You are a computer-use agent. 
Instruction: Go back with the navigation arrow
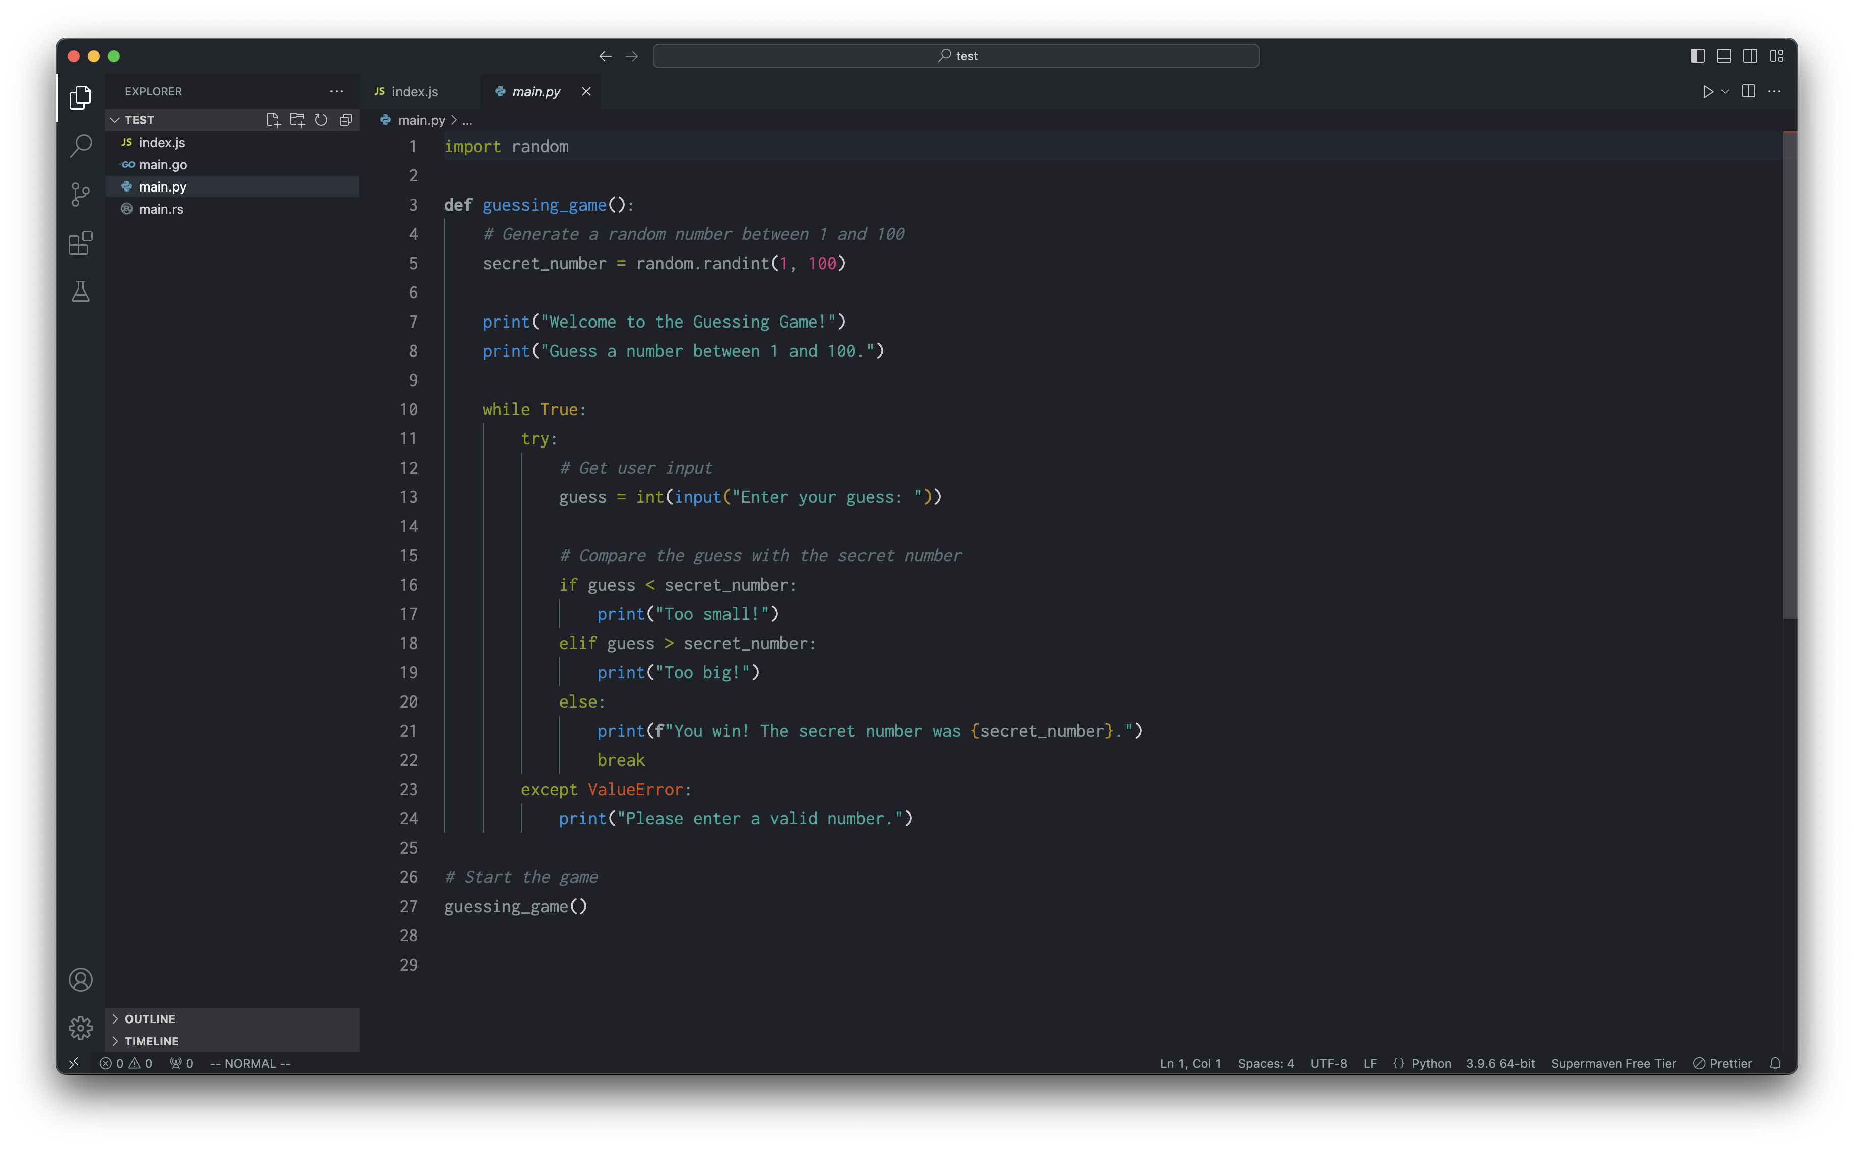pos(606,56)
